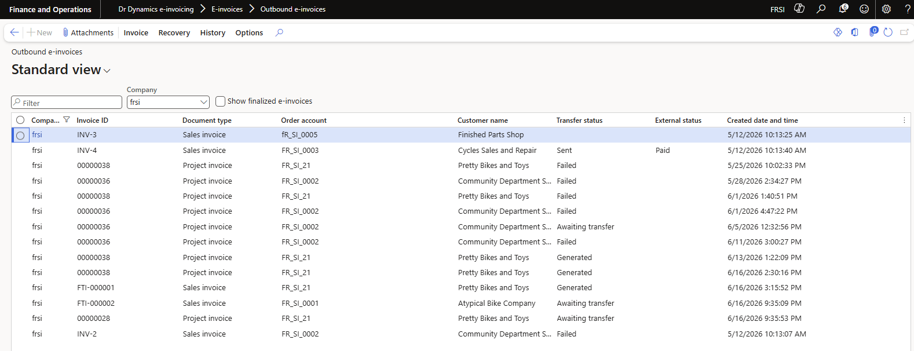This screenshot has height=351, width=914.
Task: Enable Show finalized e-invoices checkbox
Action: pos(220,101)
